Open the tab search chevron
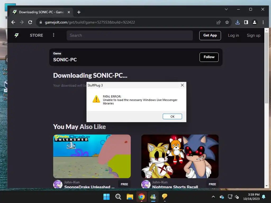Image resolution: width=271 pixels, height=203 pixels. [226, 9]
